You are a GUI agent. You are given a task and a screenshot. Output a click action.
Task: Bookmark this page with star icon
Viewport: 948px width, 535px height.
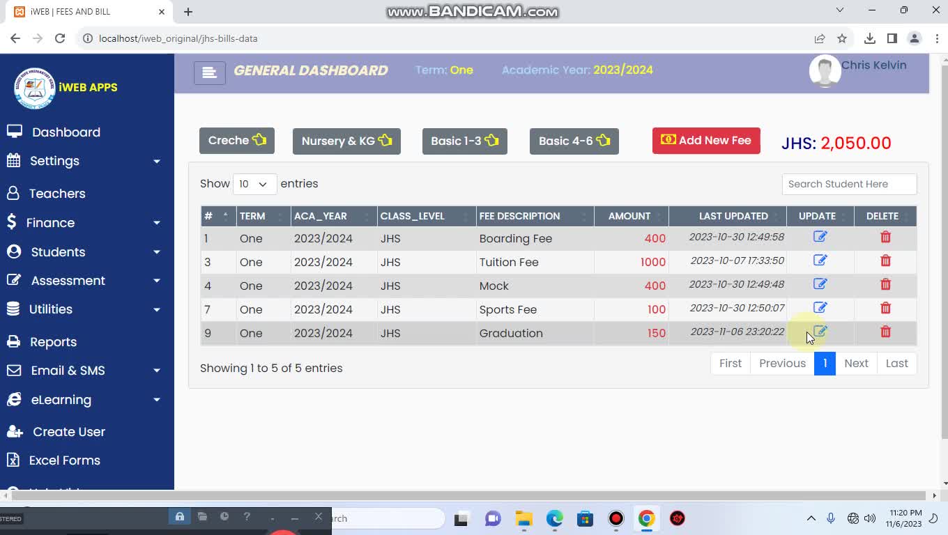click(x=842, y=38)
